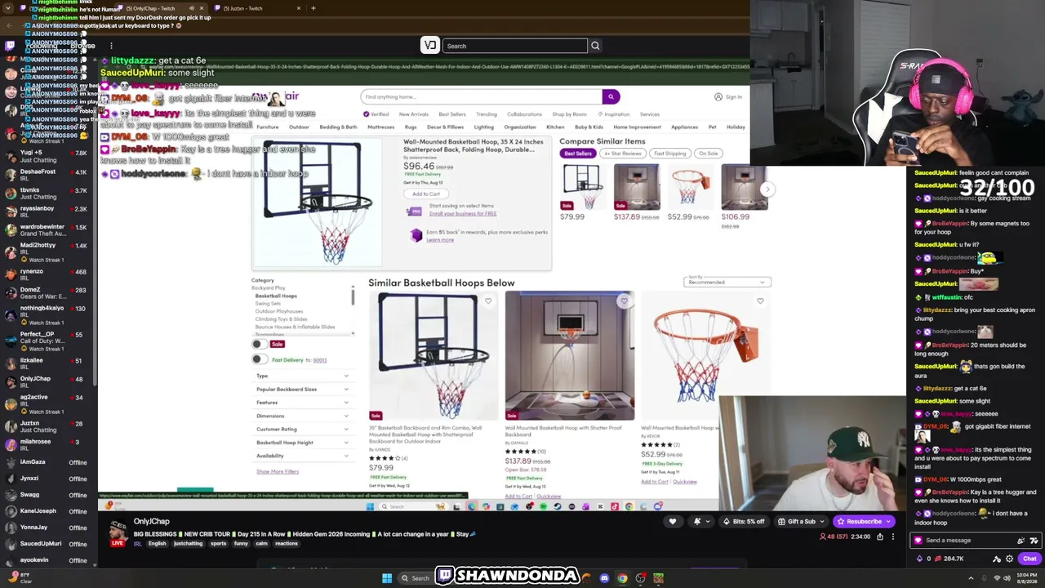Viewport: 1045px width, 588px height.
Task: Open the $79.99 compare item thumbnail
Action: (582, 187)
